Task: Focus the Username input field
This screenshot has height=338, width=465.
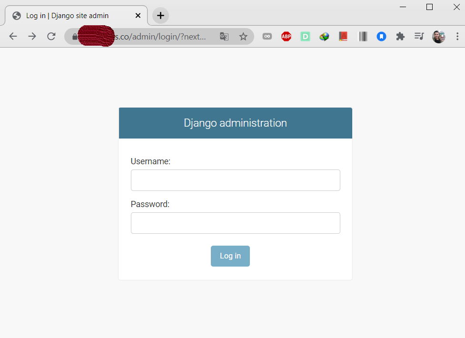Action: click(x=236, y=180)
